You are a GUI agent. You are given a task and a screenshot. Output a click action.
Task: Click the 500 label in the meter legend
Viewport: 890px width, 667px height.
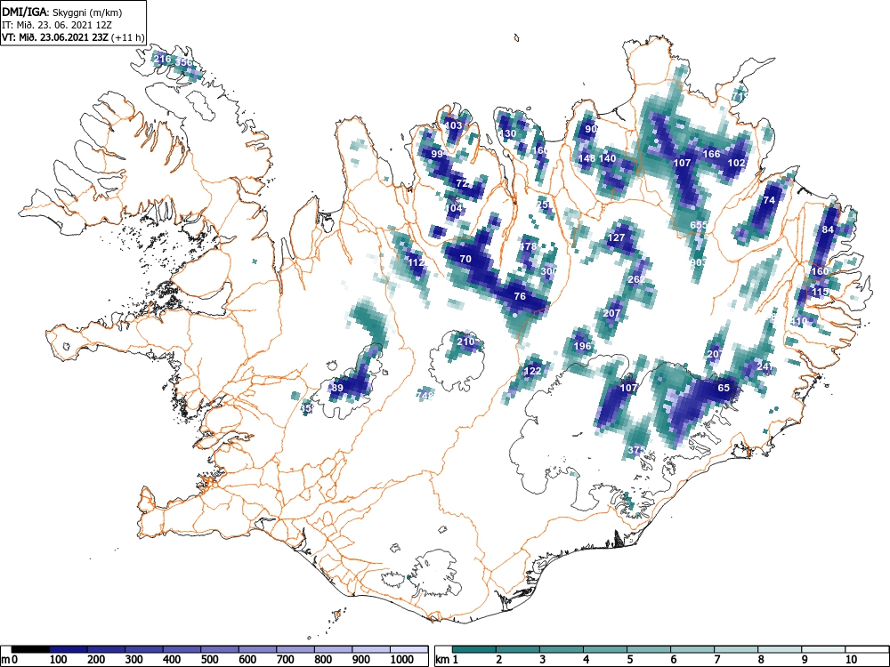209,660
